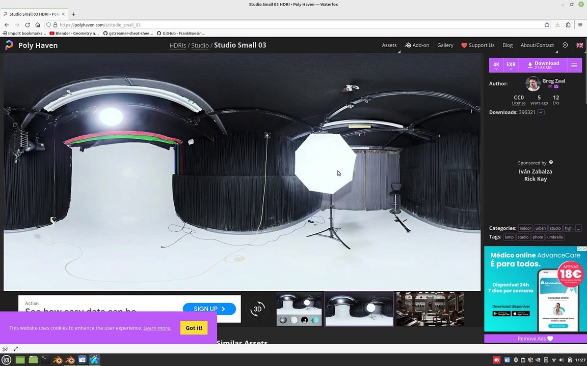Expand more categories with the ellipsis button

(578, 228)
